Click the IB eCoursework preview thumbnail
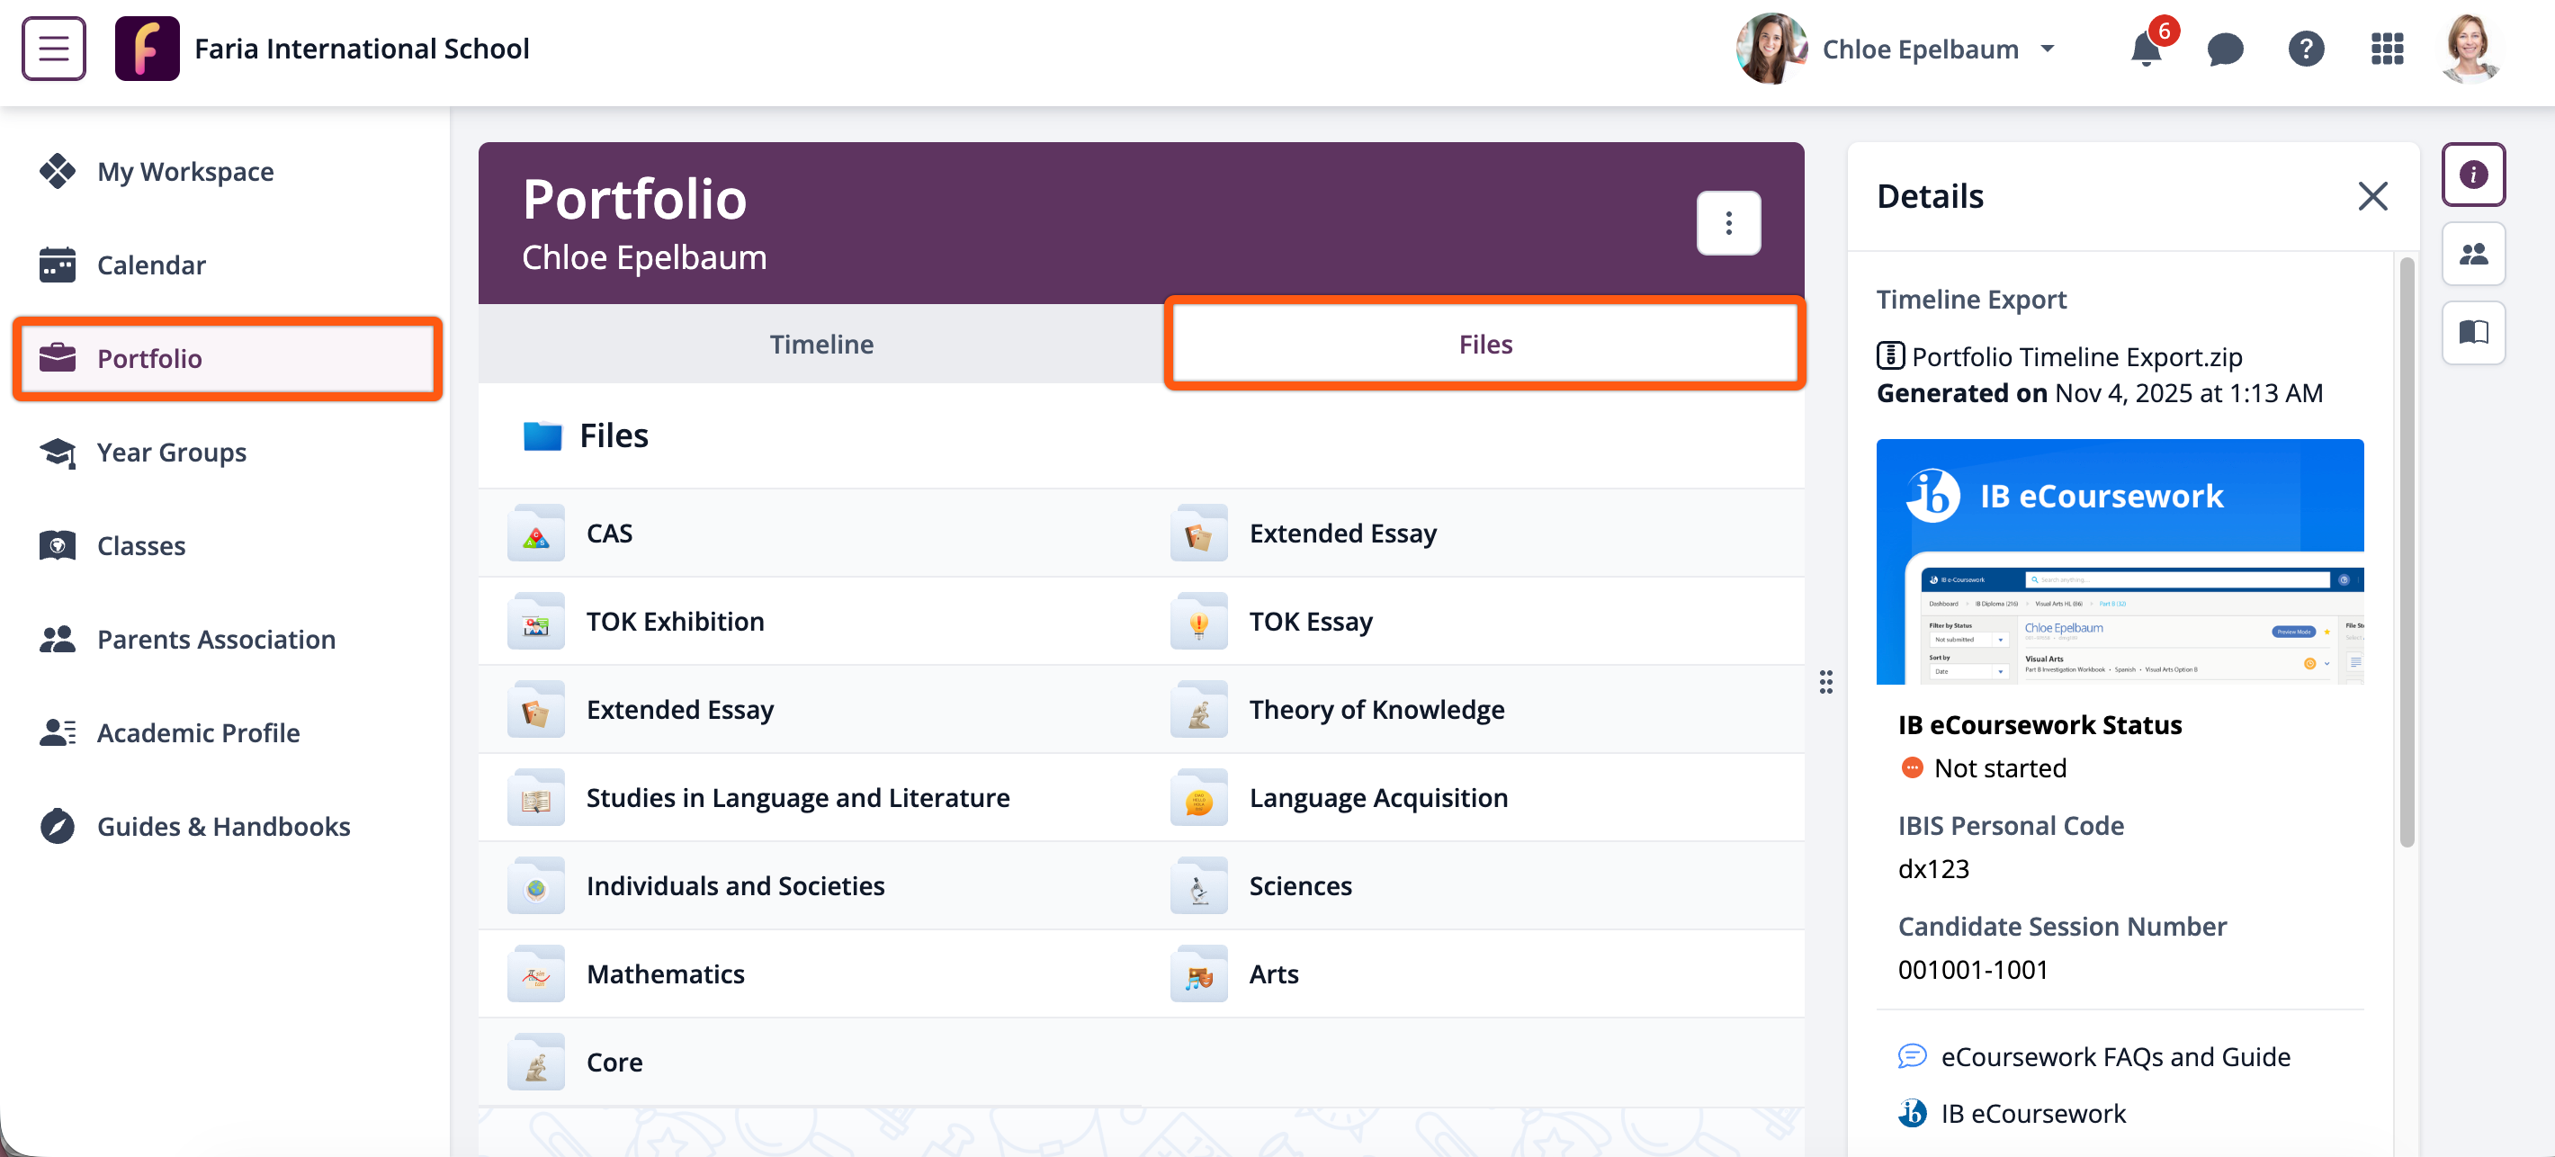Image resolution: width=2555 pixels, height=1157 pixels. tap(2119, 561)
